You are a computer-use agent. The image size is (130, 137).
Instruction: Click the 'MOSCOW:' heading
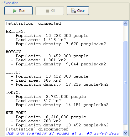coord(14,52)
